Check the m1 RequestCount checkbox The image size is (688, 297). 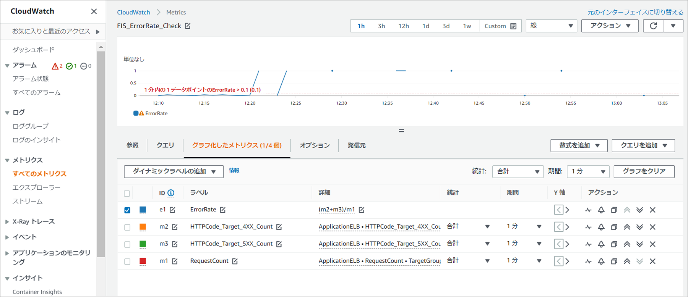(127, 261)
